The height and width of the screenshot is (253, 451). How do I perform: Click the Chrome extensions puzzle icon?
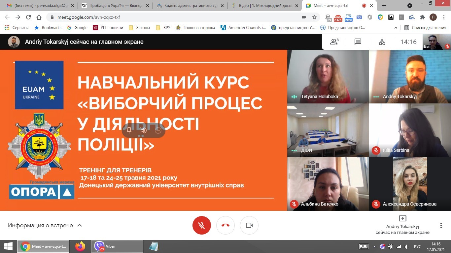click(422, 17)
